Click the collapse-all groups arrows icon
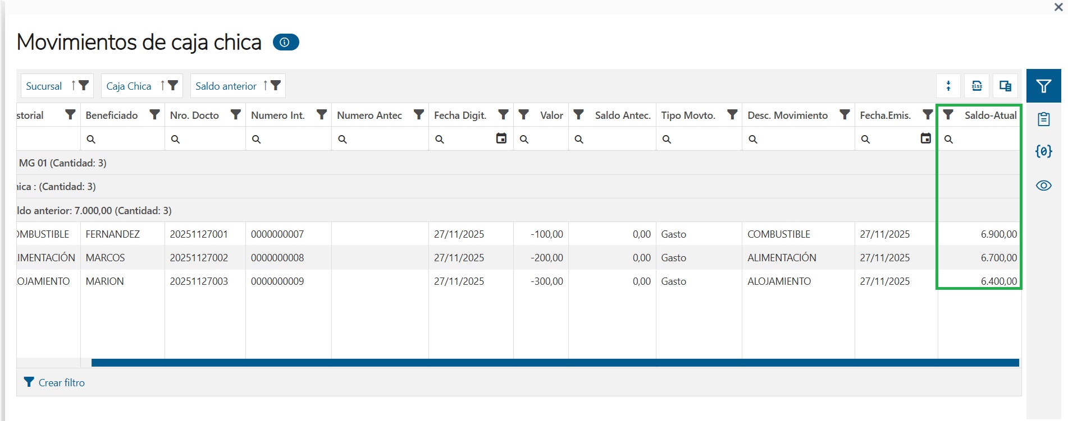This screenshot has height=421, width=1068. pyautogui.click(x=948, y=86)
